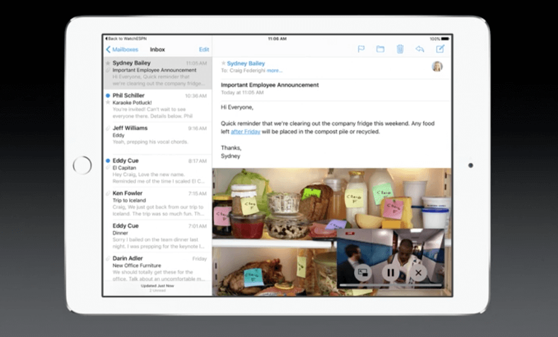Tap the Reply arrow icon
The height and width of the screenshot is (337, 558).
tap(420, 48)
